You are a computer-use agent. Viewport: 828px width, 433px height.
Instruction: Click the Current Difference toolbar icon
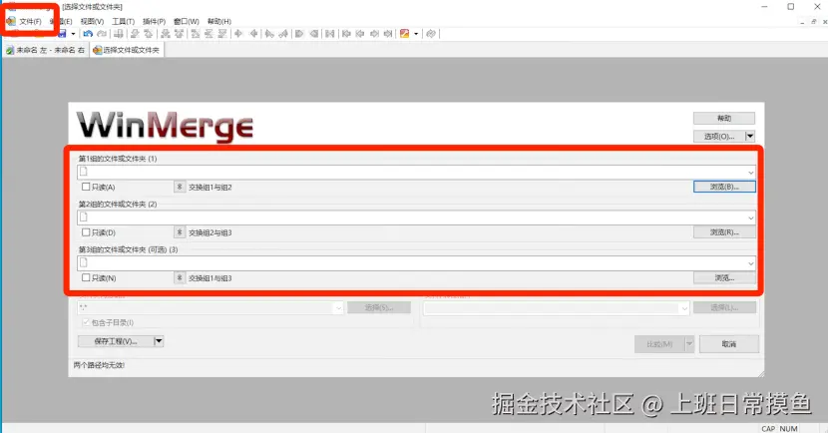tap(209, 34)
